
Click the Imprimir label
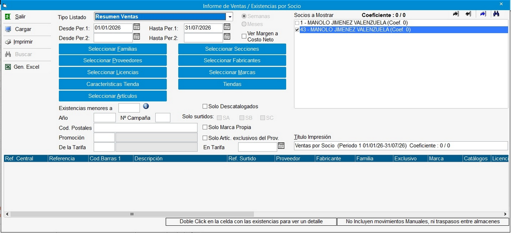pyautogui.click(x=23, y=42)
